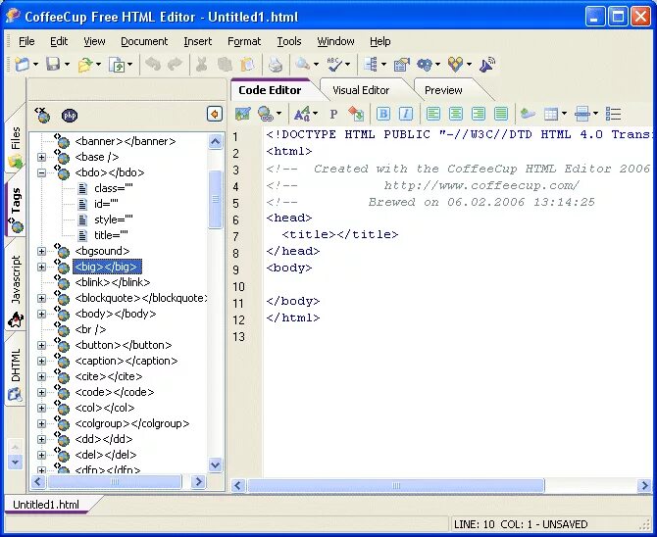
Task: Select the Code Editor tab
Action: 270,90
